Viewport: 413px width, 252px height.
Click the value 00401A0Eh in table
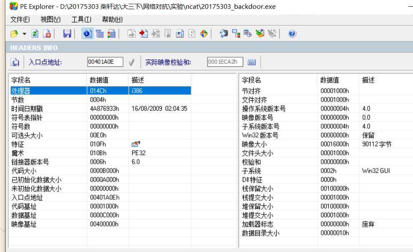[x=105, y=197]
